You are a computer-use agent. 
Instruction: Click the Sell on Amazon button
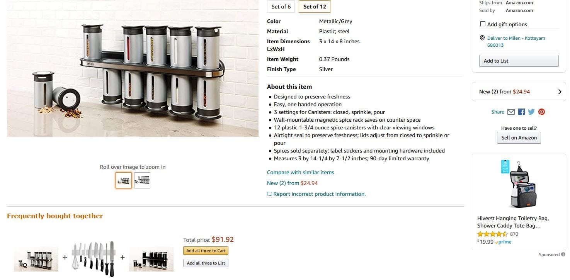click(x=519, y=137)
